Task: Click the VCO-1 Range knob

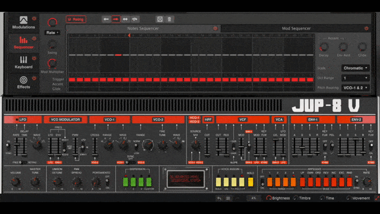Action: pos(109,145)
